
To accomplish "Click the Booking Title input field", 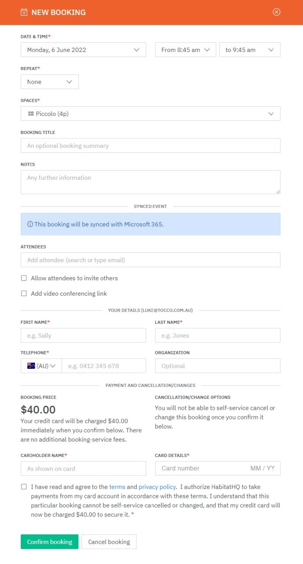I will (x=150, y=145).
